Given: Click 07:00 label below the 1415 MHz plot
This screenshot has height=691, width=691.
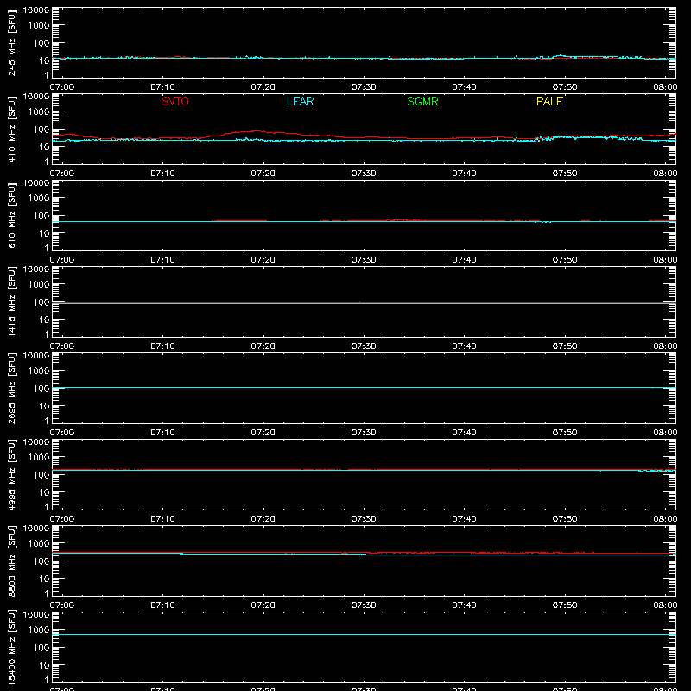Looking at the screenshot, I should coord(62,346).
